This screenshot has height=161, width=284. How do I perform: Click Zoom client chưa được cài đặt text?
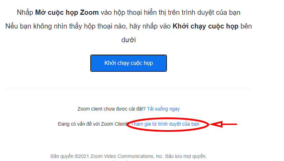tap(111, 109)
